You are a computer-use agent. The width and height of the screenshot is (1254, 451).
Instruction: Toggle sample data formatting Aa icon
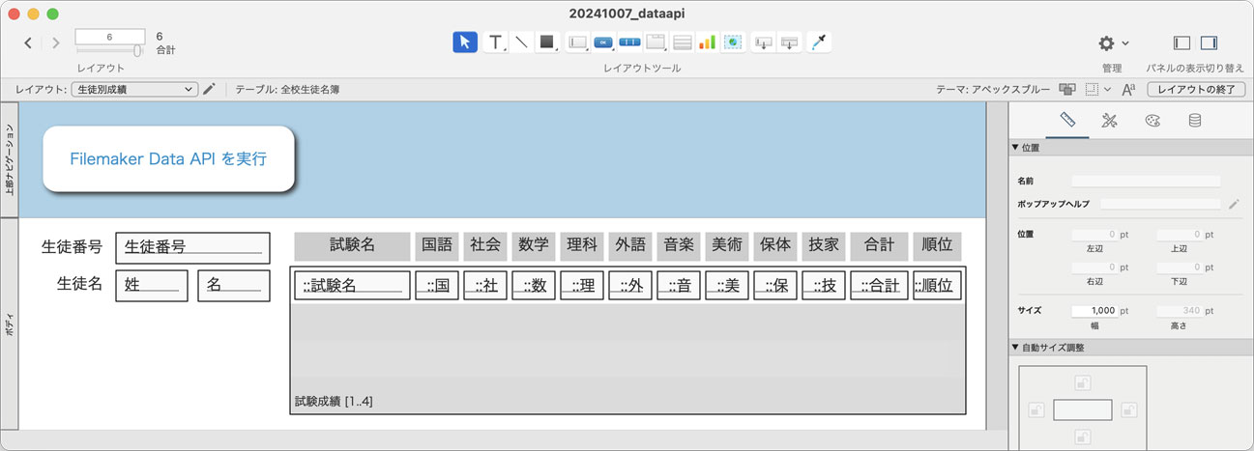(1128, 89)
